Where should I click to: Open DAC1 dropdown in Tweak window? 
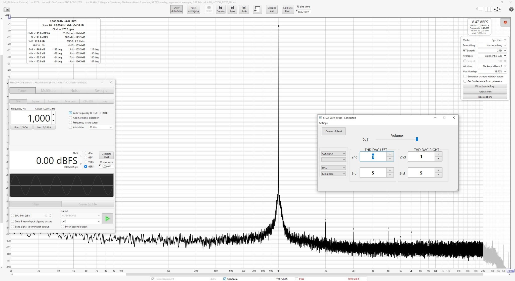coord(333,168)
